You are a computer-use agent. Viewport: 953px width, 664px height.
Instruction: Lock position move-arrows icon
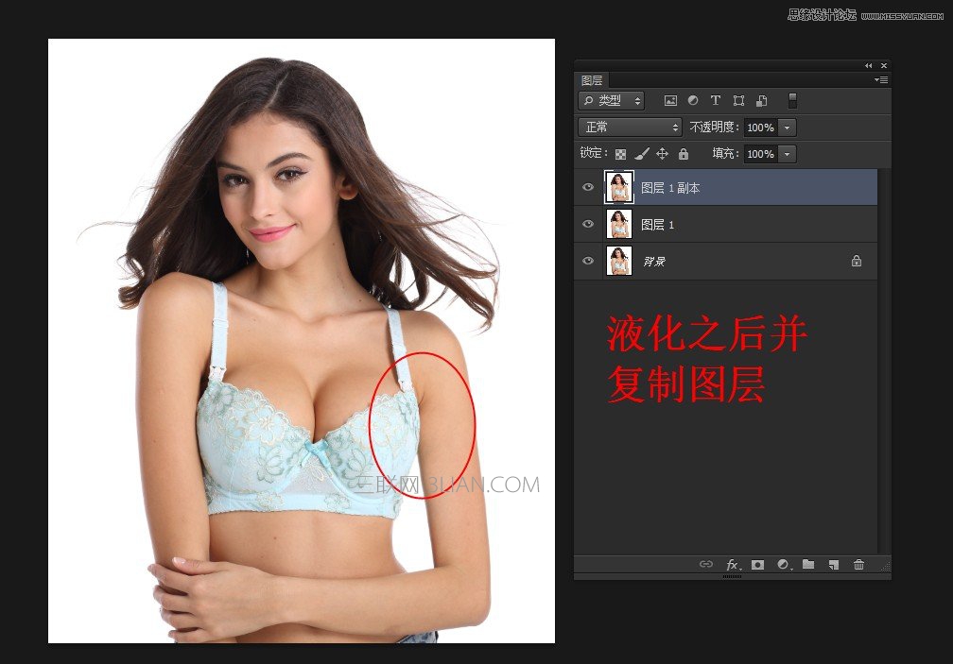point(663,154)
